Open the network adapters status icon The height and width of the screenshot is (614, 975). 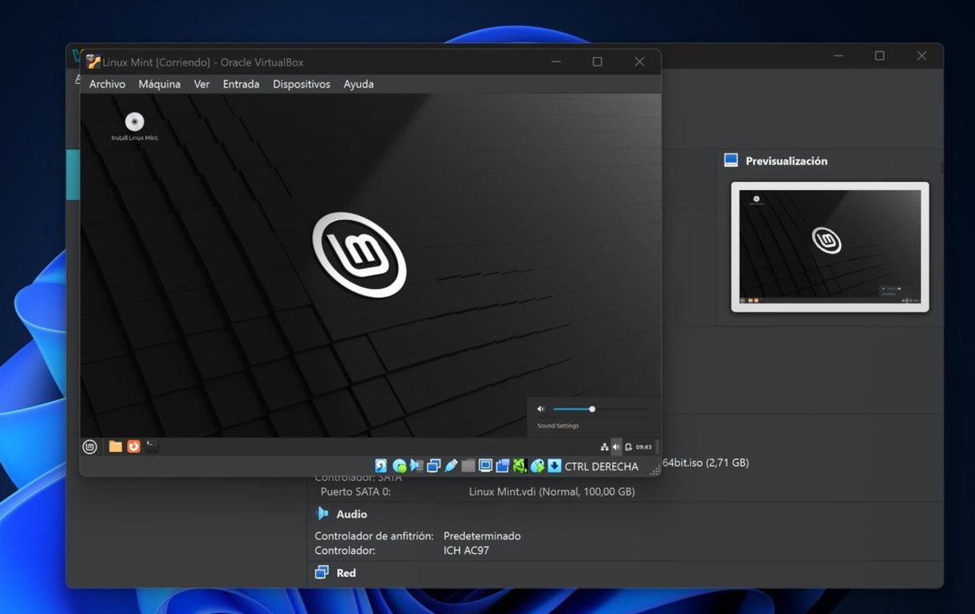[435, 465]
